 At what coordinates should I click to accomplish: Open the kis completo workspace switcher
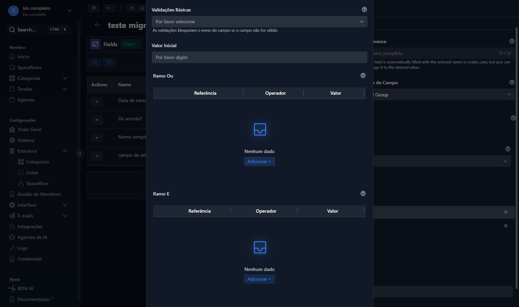pos(40,11)
